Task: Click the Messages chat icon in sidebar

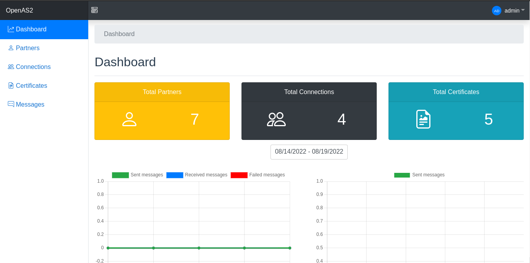Action: pos(11,104)
